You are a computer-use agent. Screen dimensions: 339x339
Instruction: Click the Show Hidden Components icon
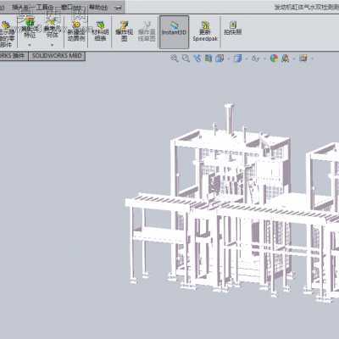pyautogui.click(x=7, y=35)
